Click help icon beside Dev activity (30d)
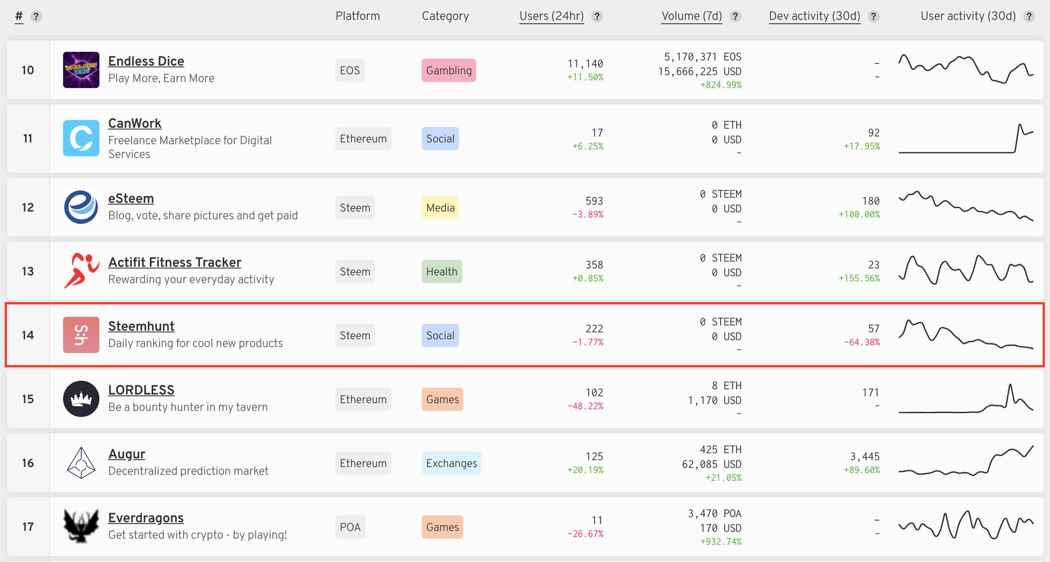1050x562 pixels. 874,16
